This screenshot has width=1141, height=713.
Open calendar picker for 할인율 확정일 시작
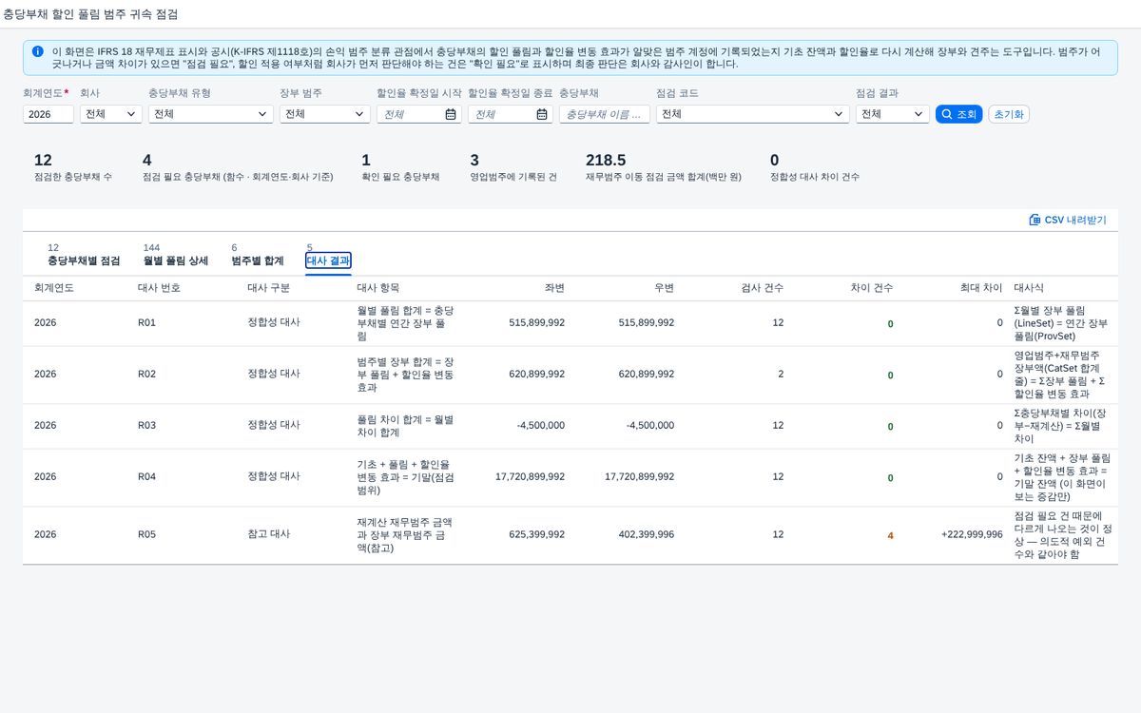pos(451,114)
